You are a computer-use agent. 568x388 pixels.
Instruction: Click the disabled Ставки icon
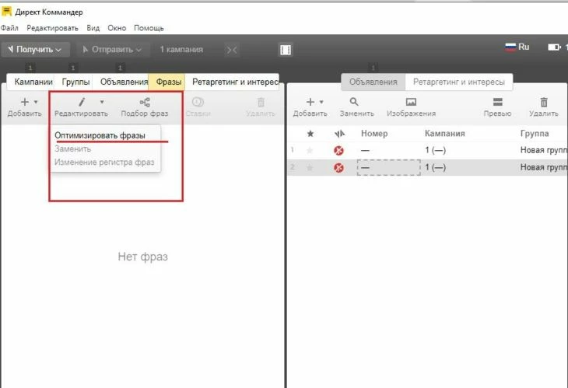coord(198,102)
